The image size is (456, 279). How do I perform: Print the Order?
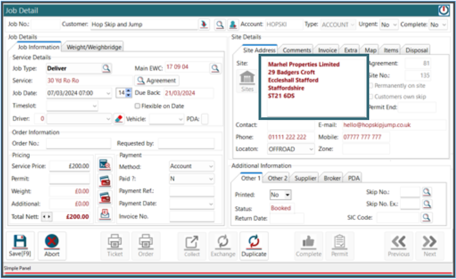[145, 246]
